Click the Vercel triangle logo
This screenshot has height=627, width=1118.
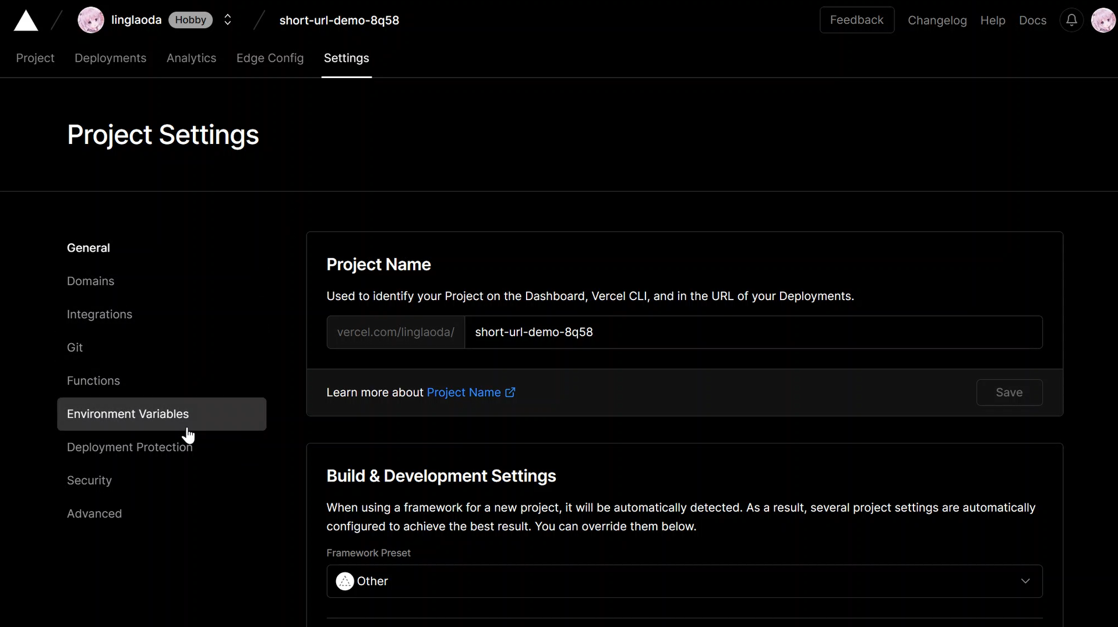point(26,20)
